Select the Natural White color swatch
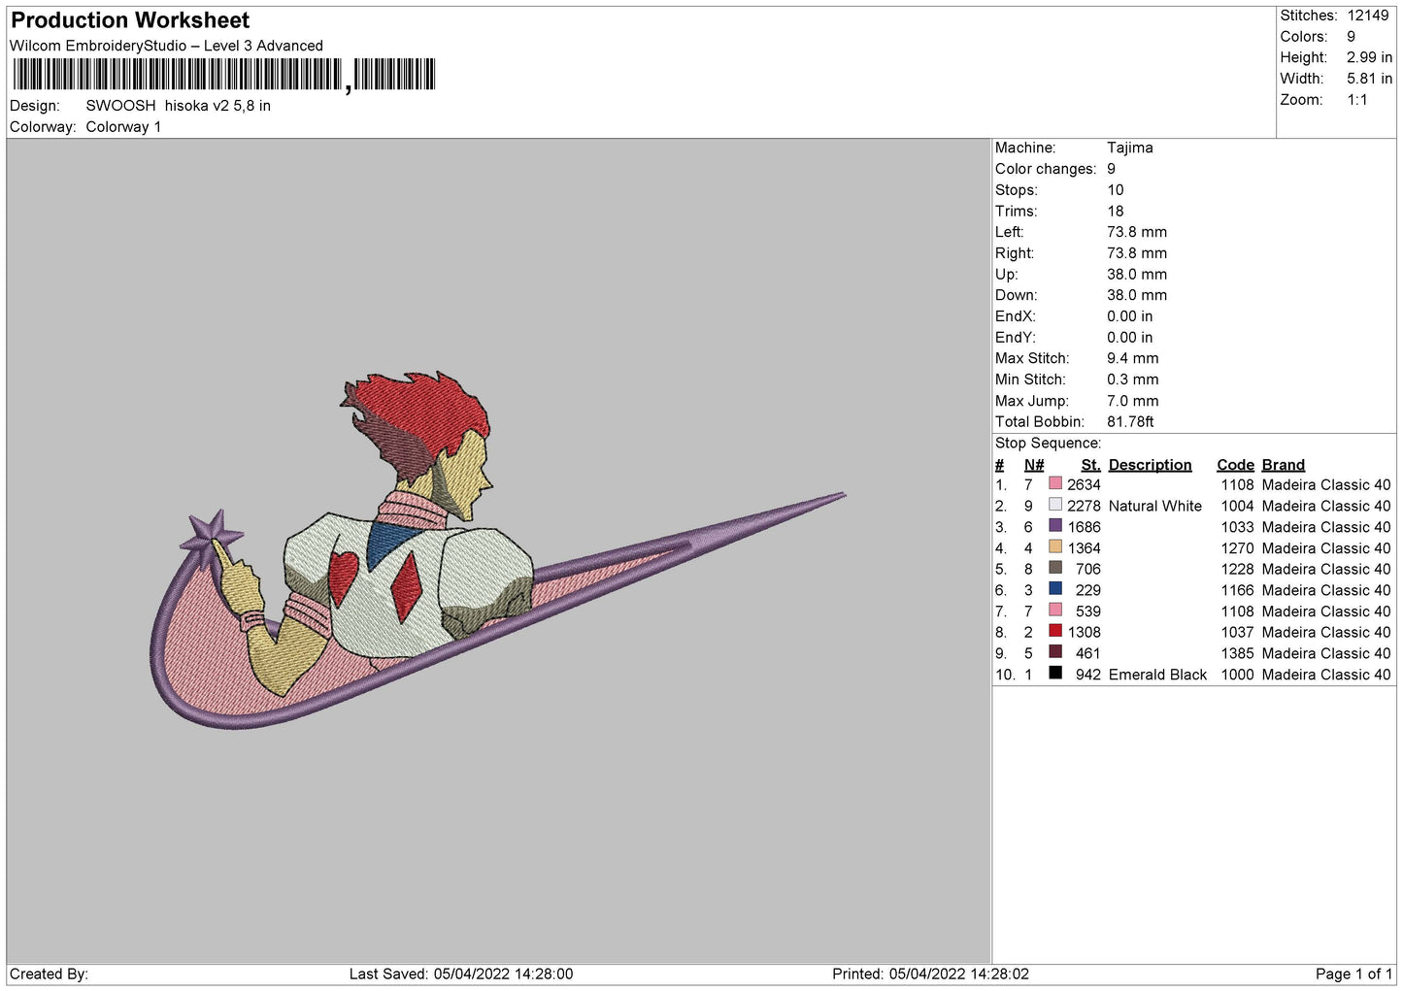Viewport: 1403px width, 991px height. click(1055, 506)
